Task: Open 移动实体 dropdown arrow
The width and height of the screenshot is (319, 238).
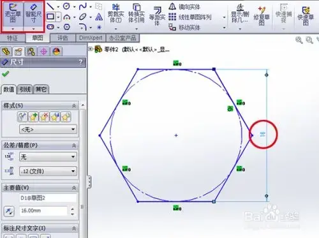Action: (x=224, y=27)
